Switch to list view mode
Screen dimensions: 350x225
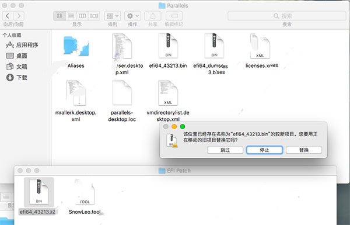(x=71, y=16)
